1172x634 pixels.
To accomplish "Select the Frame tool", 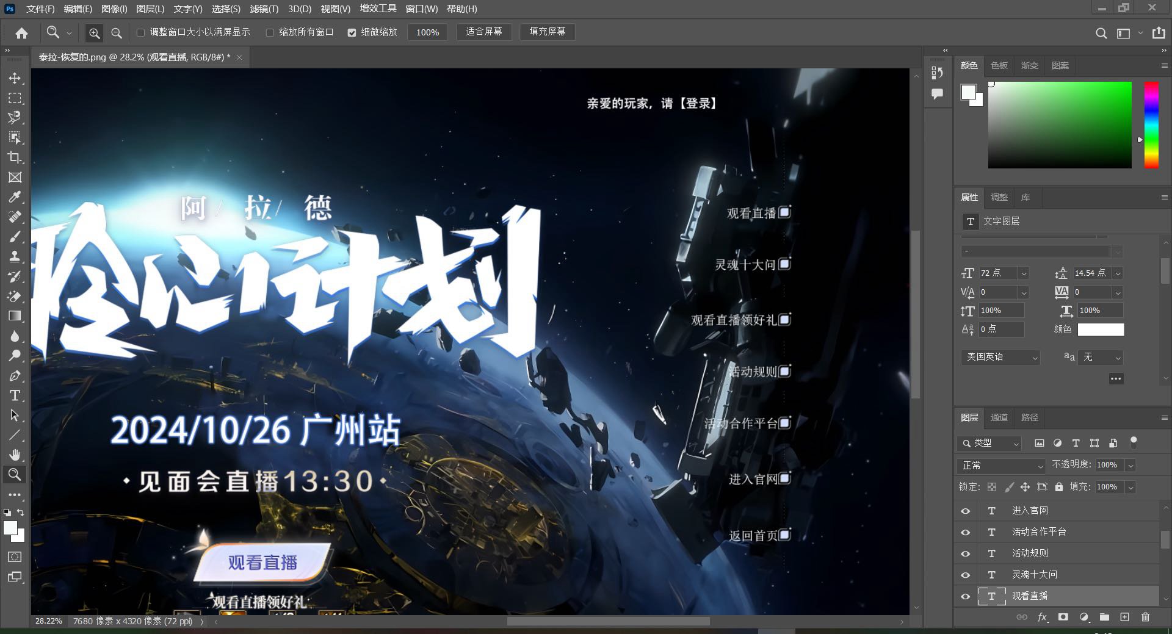I will [15, 178].
